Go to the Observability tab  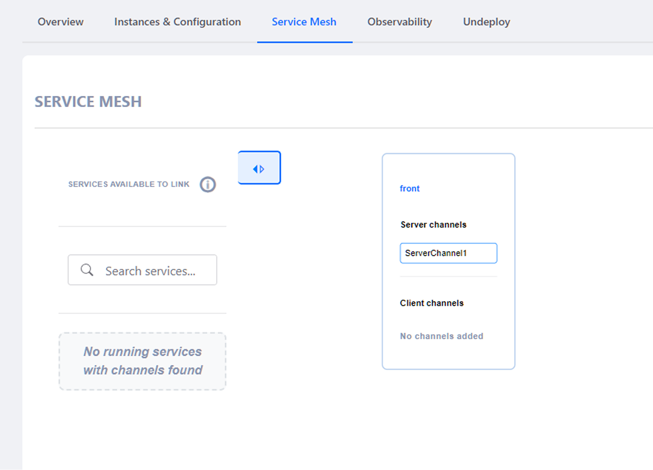pyautogui.click(x=399, y=22)
